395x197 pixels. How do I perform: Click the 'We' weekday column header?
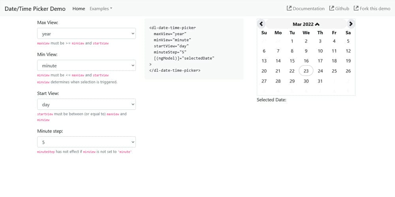306,33
